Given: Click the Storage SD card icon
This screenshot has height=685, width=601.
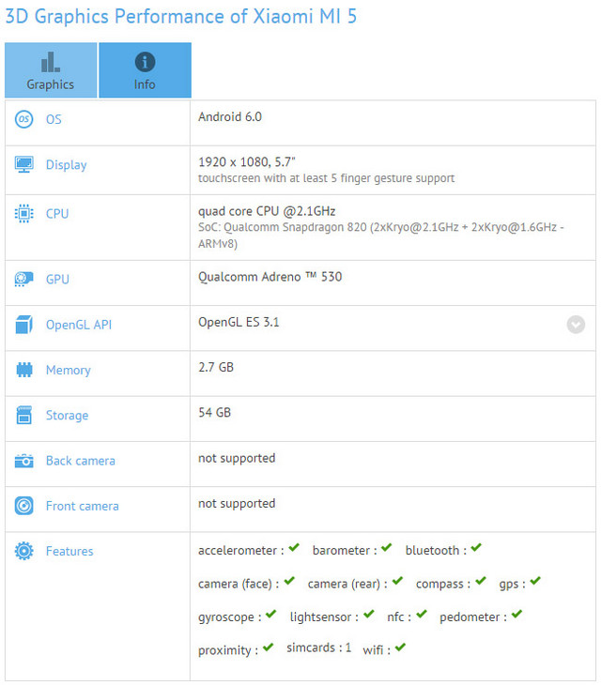Looking at the screenshot, I should pyautogui.click(x=24, y=416).
